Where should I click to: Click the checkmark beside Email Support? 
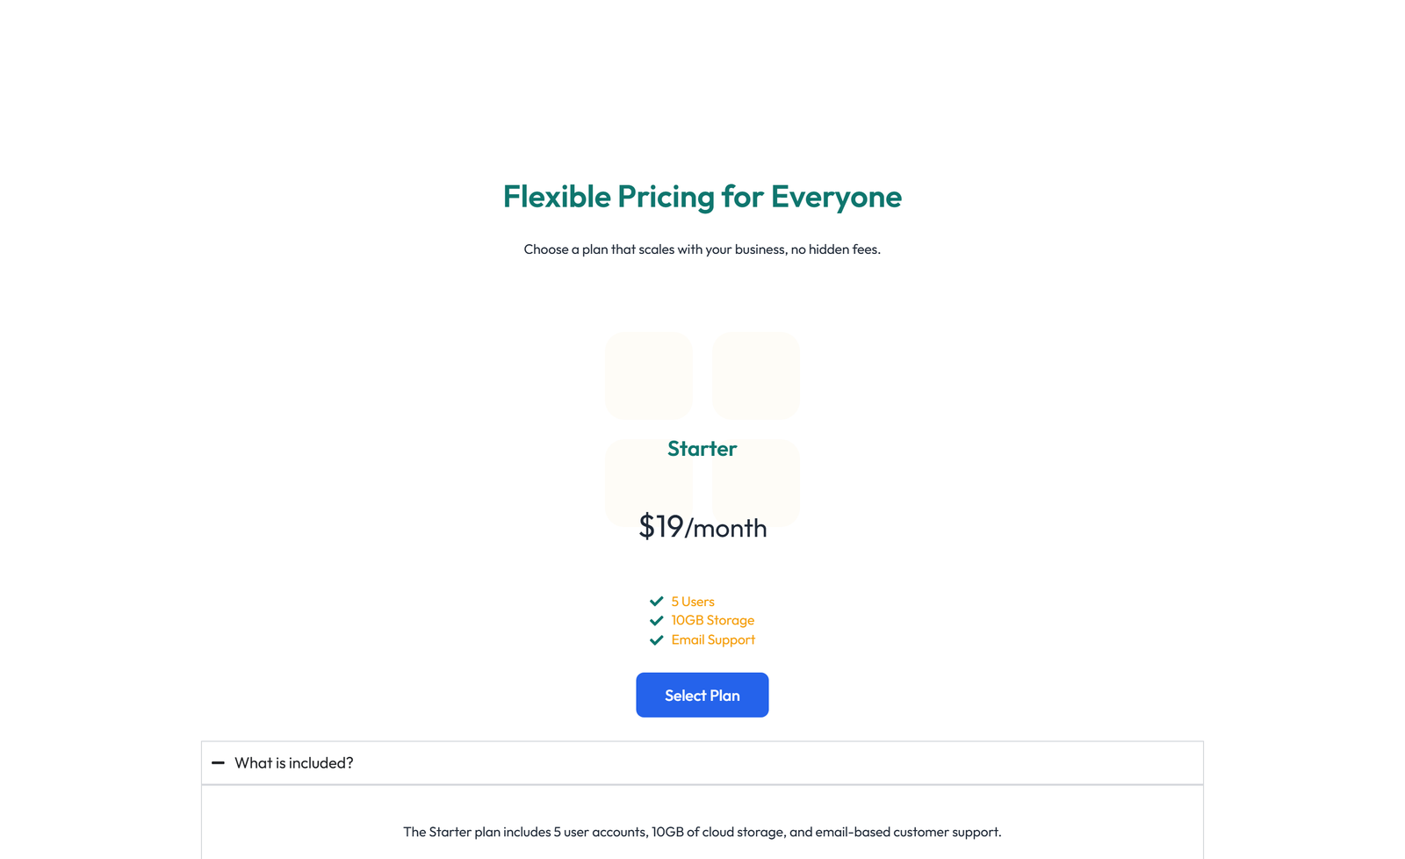coord(656,639)
